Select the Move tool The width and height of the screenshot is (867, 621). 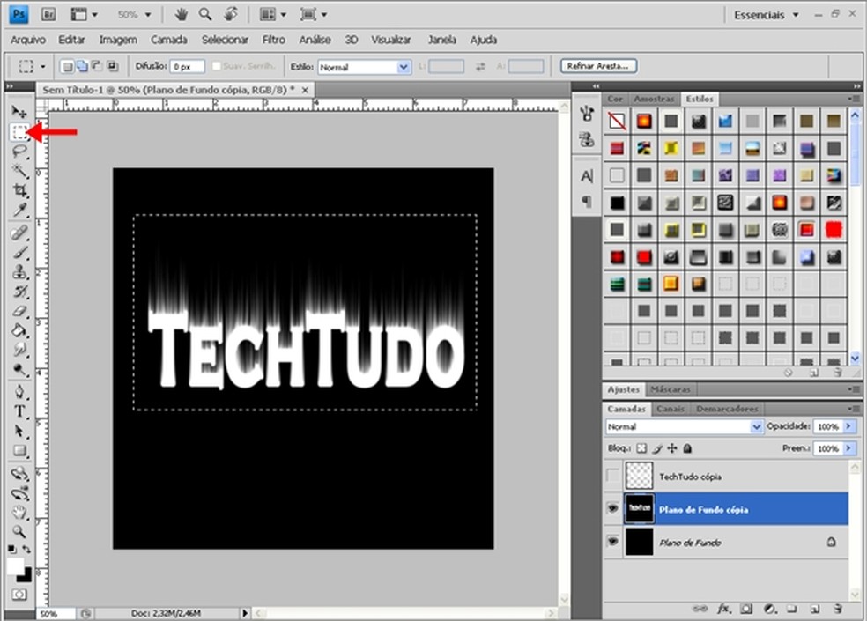point(19,112)
